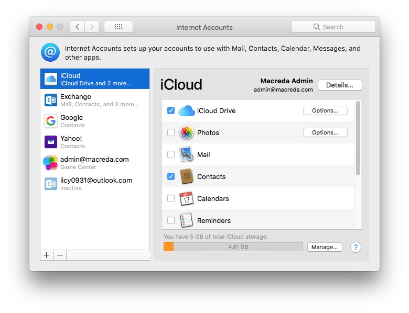409x313 pixels.
Task: Select the Exchange account row
Action: (x=95, y=100)
